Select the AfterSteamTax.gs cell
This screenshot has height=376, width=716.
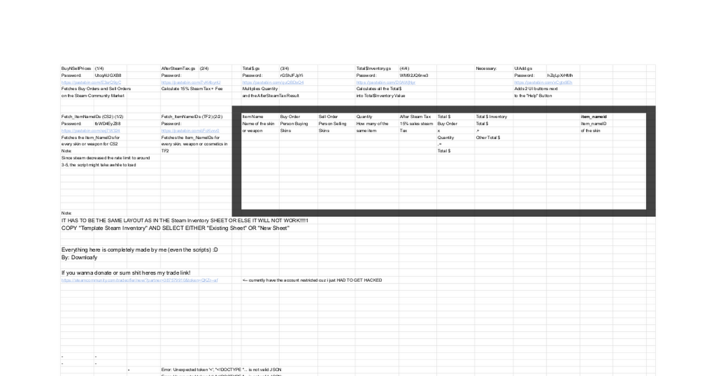point(178,69)
